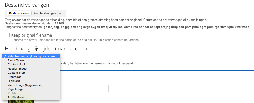Click the Keep original filename label
Viewport: 254px width, 103px height.
[x=32, y=35]
